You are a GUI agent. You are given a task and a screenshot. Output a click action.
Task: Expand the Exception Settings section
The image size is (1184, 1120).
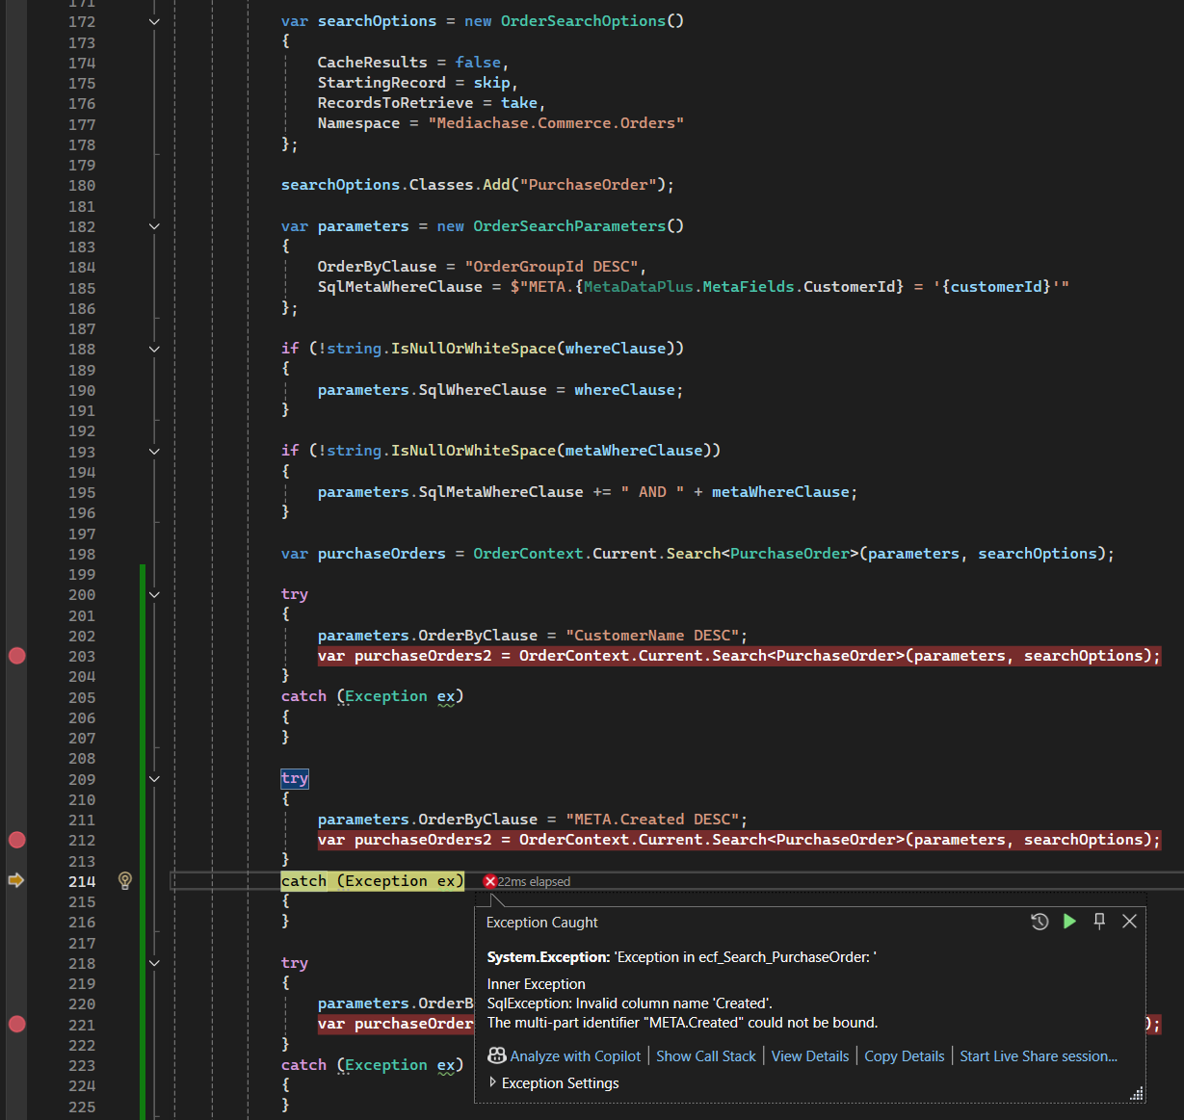pos(493,1082)
